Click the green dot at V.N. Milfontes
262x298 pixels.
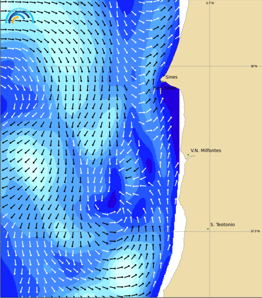point(188,154)
